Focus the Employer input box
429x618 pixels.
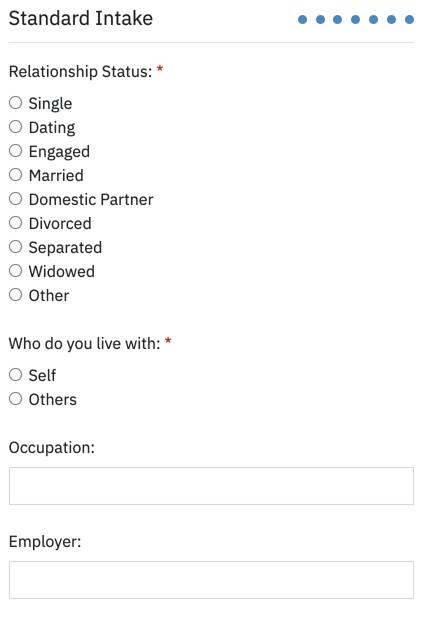pyautogui.click(x=211, y=580)
